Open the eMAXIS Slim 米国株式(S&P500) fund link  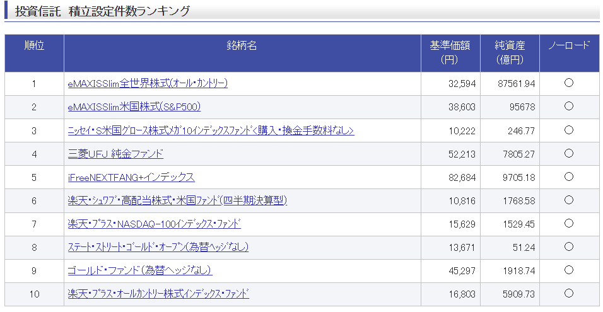(x=134, y=107)
